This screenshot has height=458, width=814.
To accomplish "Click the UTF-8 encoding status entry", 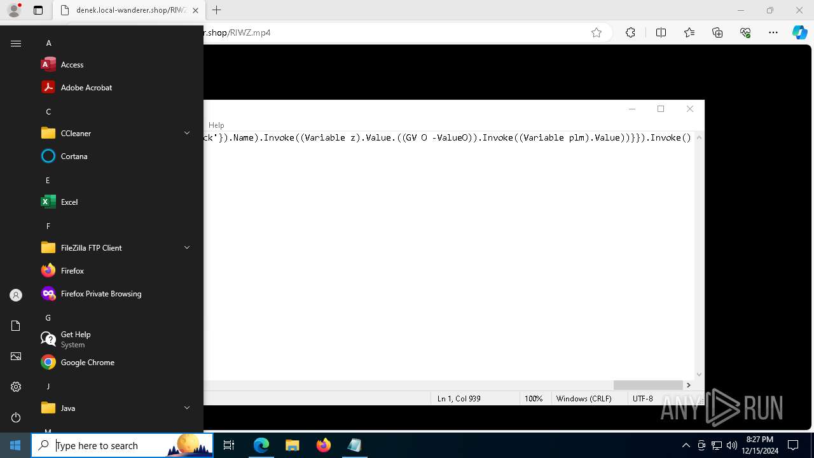I will click(643, 398).
